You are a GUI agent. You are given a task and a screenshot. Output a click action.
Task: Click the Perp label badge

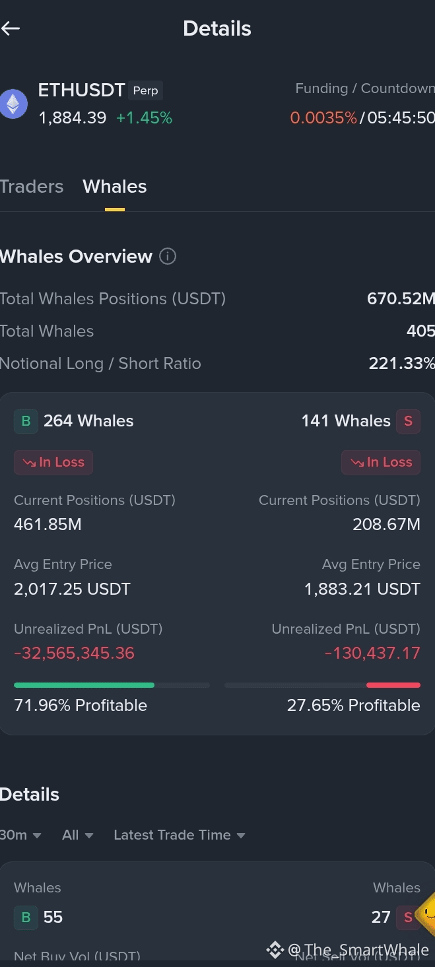[145, 90]
